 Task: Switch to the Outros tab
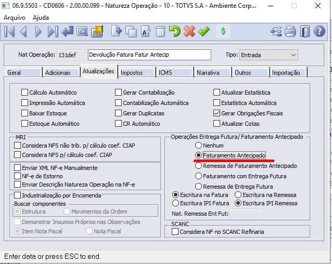point(251,73)
